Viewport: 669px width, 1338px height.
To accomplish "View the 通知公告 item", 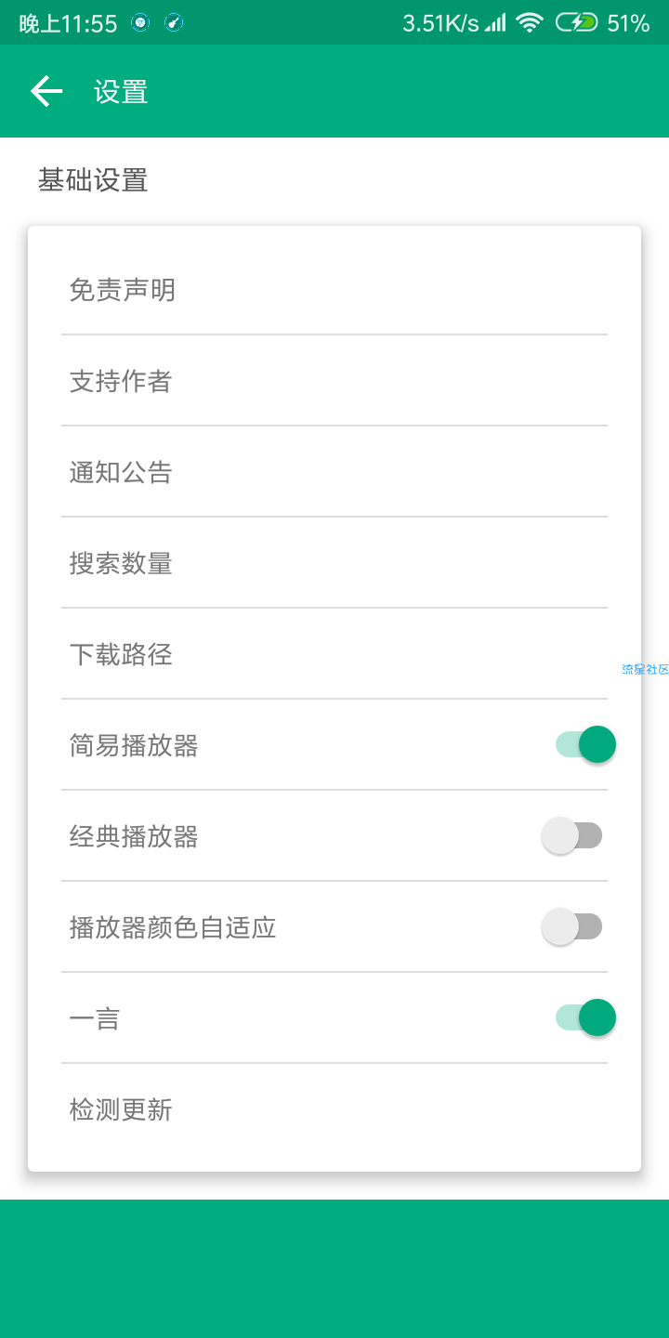I will [x=334, y=472].
